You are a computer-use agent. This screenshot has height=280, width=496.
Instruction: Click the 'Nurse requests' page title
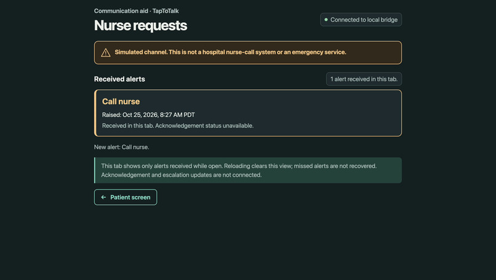pyautogui.click(x=140, y=25)
